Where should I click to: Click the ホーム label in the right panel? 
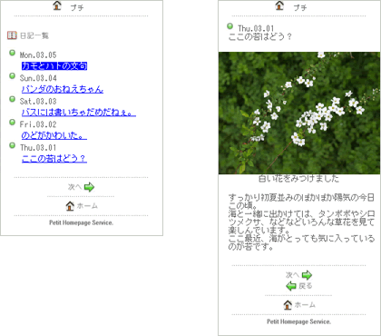point(305,305)
